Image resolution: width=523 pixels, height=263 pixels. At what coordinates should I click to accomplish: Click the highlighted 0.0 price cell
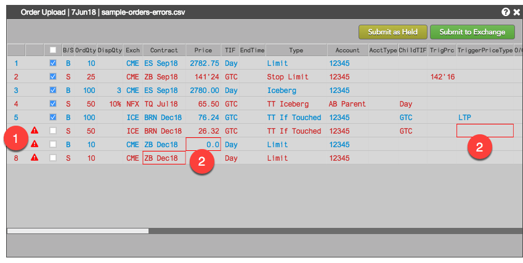pyautogui.click(x=203, y=144)
